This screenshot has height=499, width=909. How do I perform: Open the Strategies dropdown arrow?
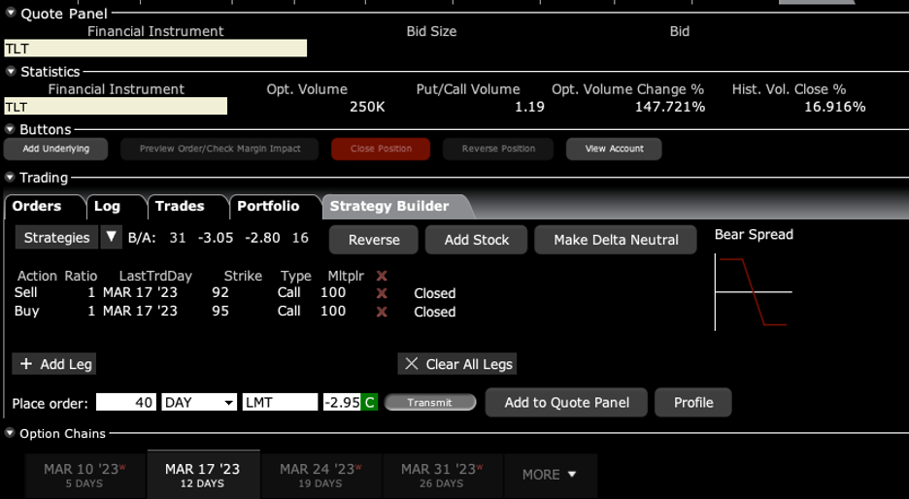tap(112, 237)
